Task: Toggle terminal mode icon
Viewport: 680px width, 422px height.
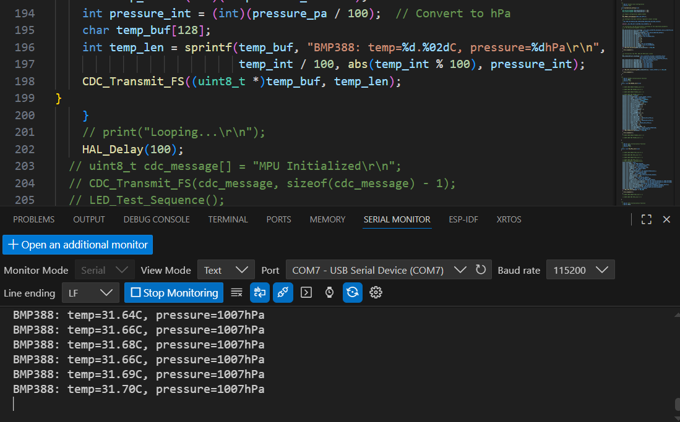Action: [x=306, y=292]
